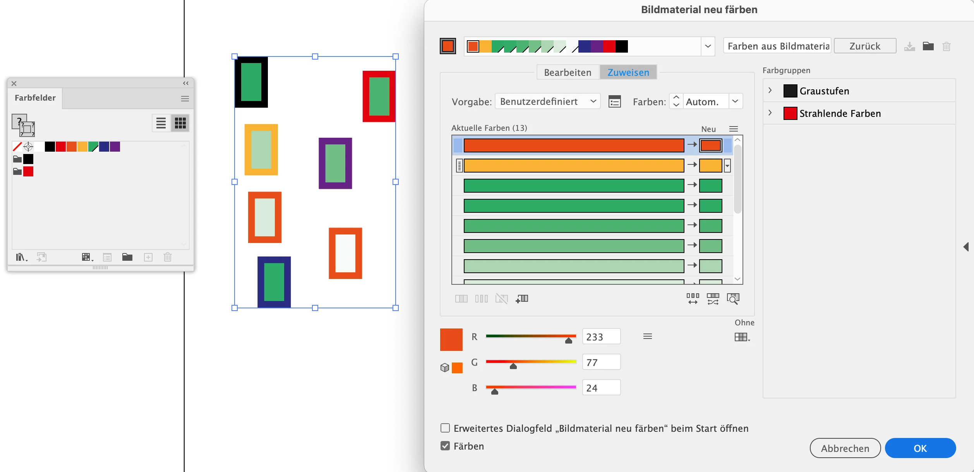Open the Farbfelder panel flyout menu
Screen dimensions: 974x472
185,99
